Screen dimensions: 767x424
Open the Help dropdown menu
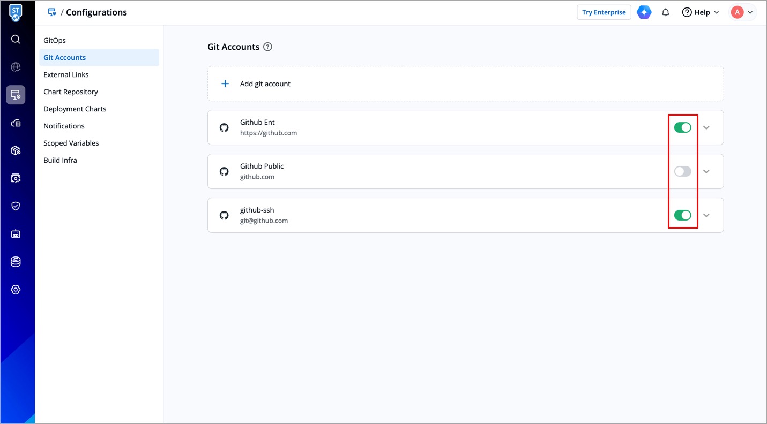tap(700, 12)
